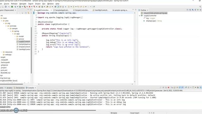Collapse the sample folder in the navigator
The height and width of the screenshot is (114, 202).
pos(9,28)
